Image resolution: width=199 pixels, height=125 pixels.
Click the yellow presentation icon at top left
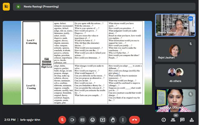[x=6, y=7]
